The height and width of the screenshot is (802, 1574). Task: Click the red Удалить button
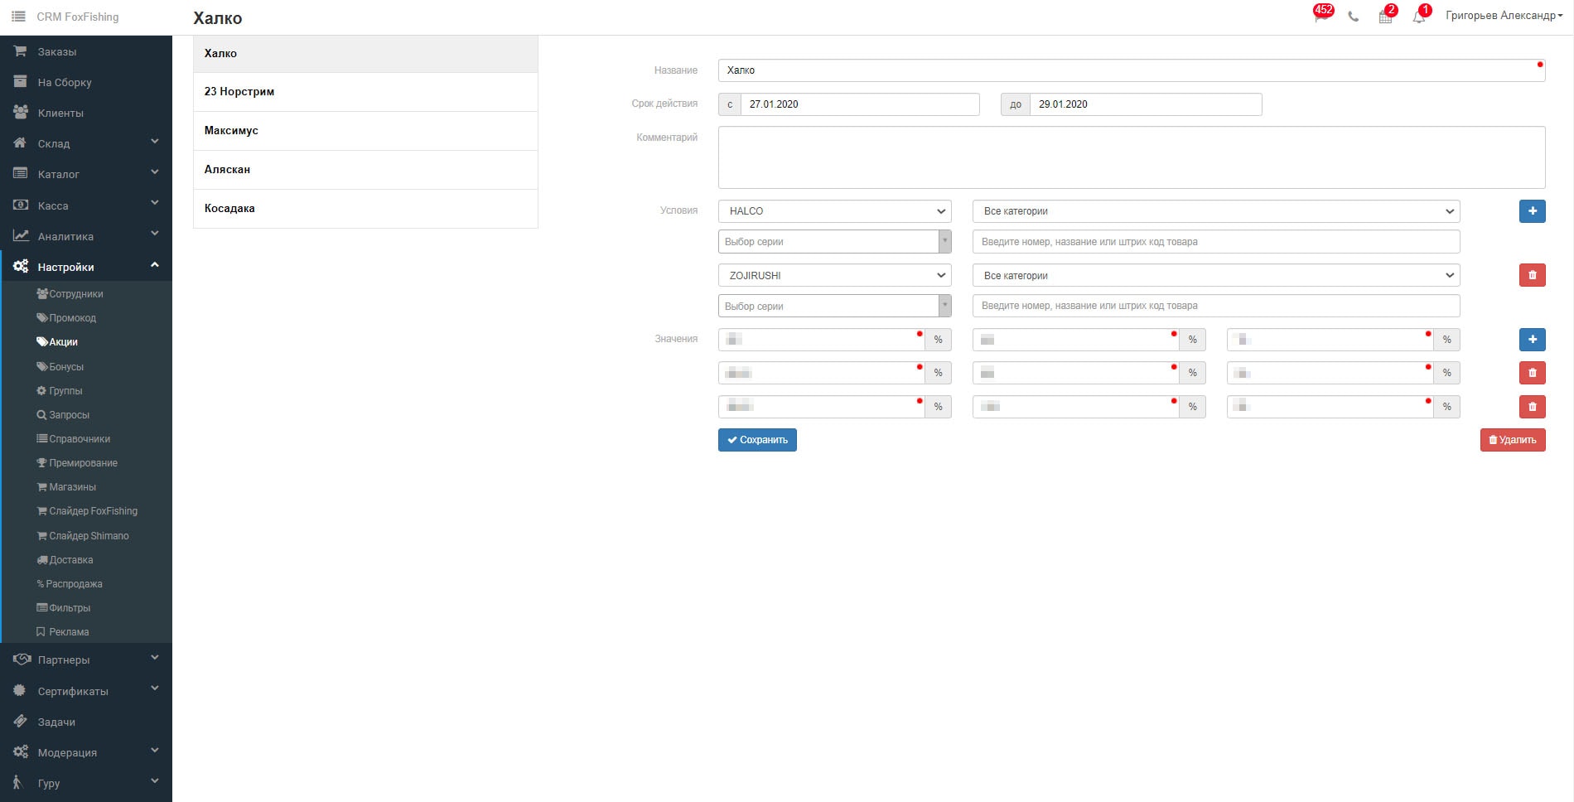(x=1513, y=440)
